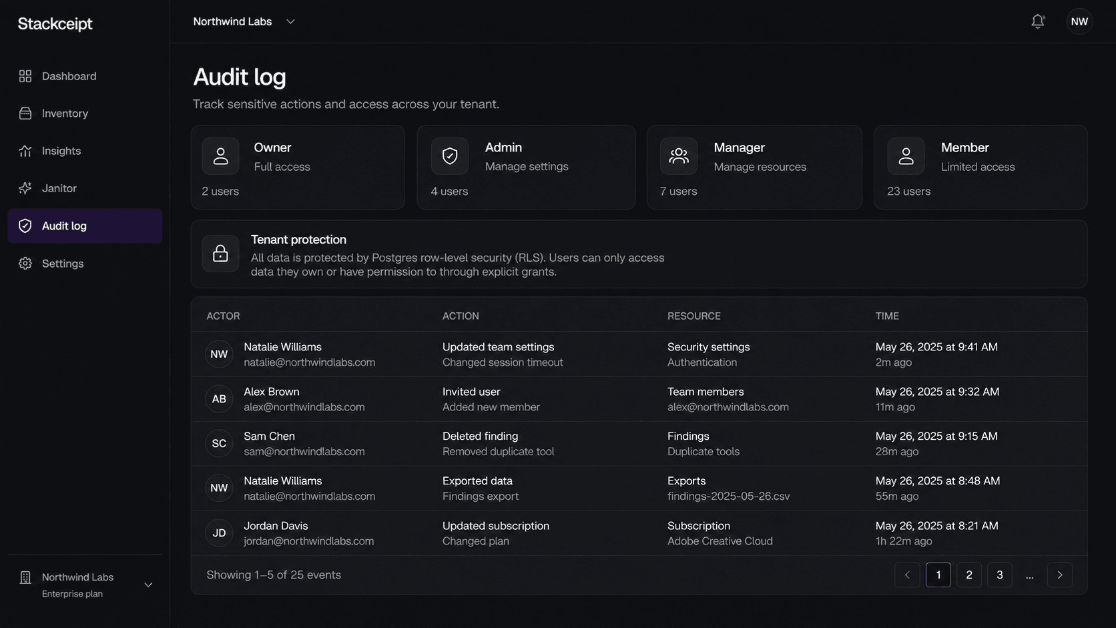Expand the Northwind Labs tenant dropdown at top
The image size is (1116, 628).
[x=244, y=21]
